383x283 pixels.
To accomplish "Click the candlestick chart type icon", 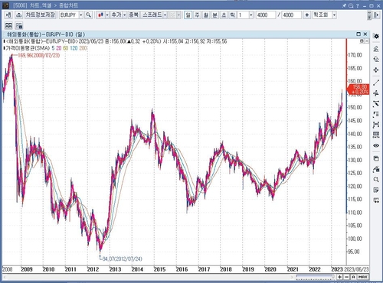I will [101, 15].
